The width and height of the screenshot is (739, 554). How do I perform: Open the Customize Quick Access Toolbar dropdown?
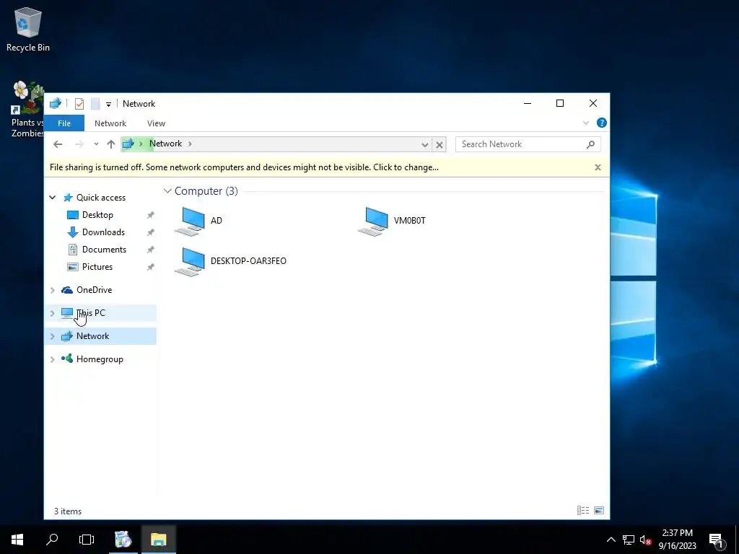(108, 104)
